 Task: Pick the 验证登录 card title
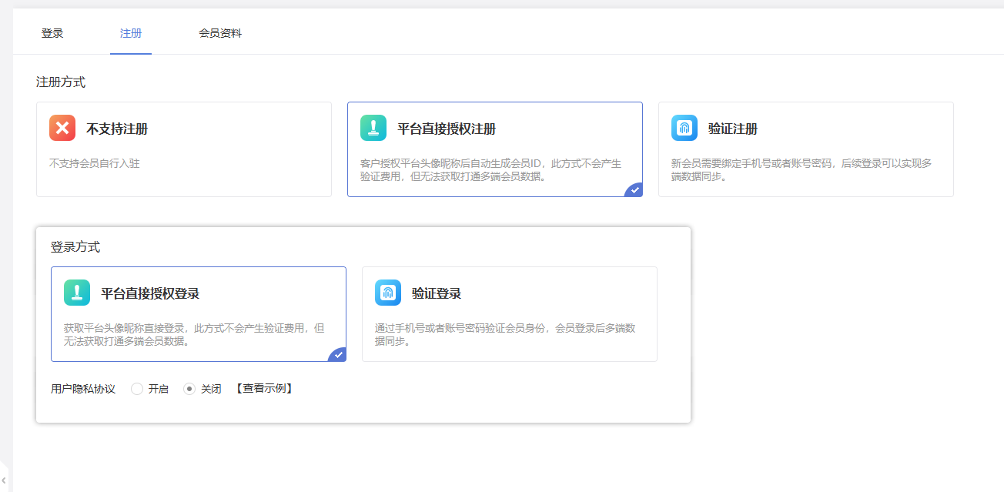click(x=437, y=293)
